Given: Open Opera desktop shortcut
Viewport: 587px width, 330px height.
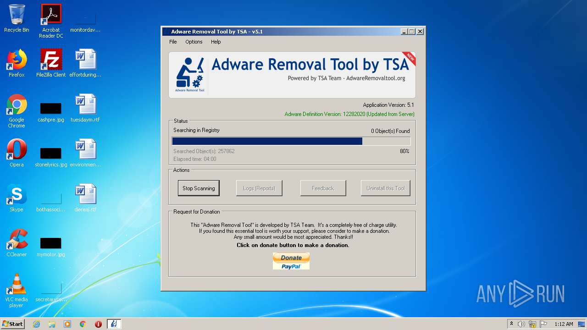Looking at the screenshot, I should [x=17, y=153].
